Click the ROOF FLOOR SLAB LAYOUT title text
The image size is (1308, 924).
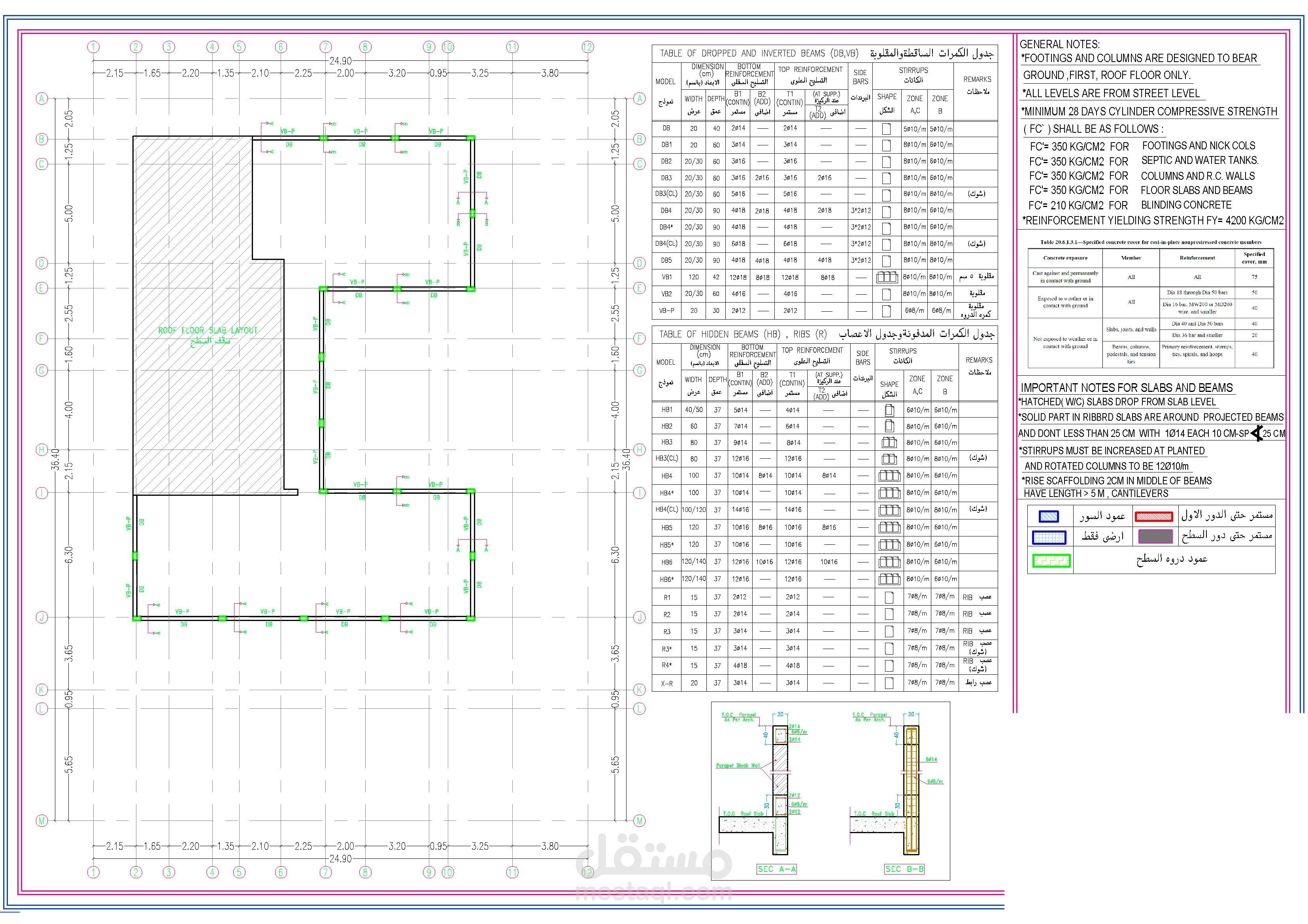coord(208,330)
